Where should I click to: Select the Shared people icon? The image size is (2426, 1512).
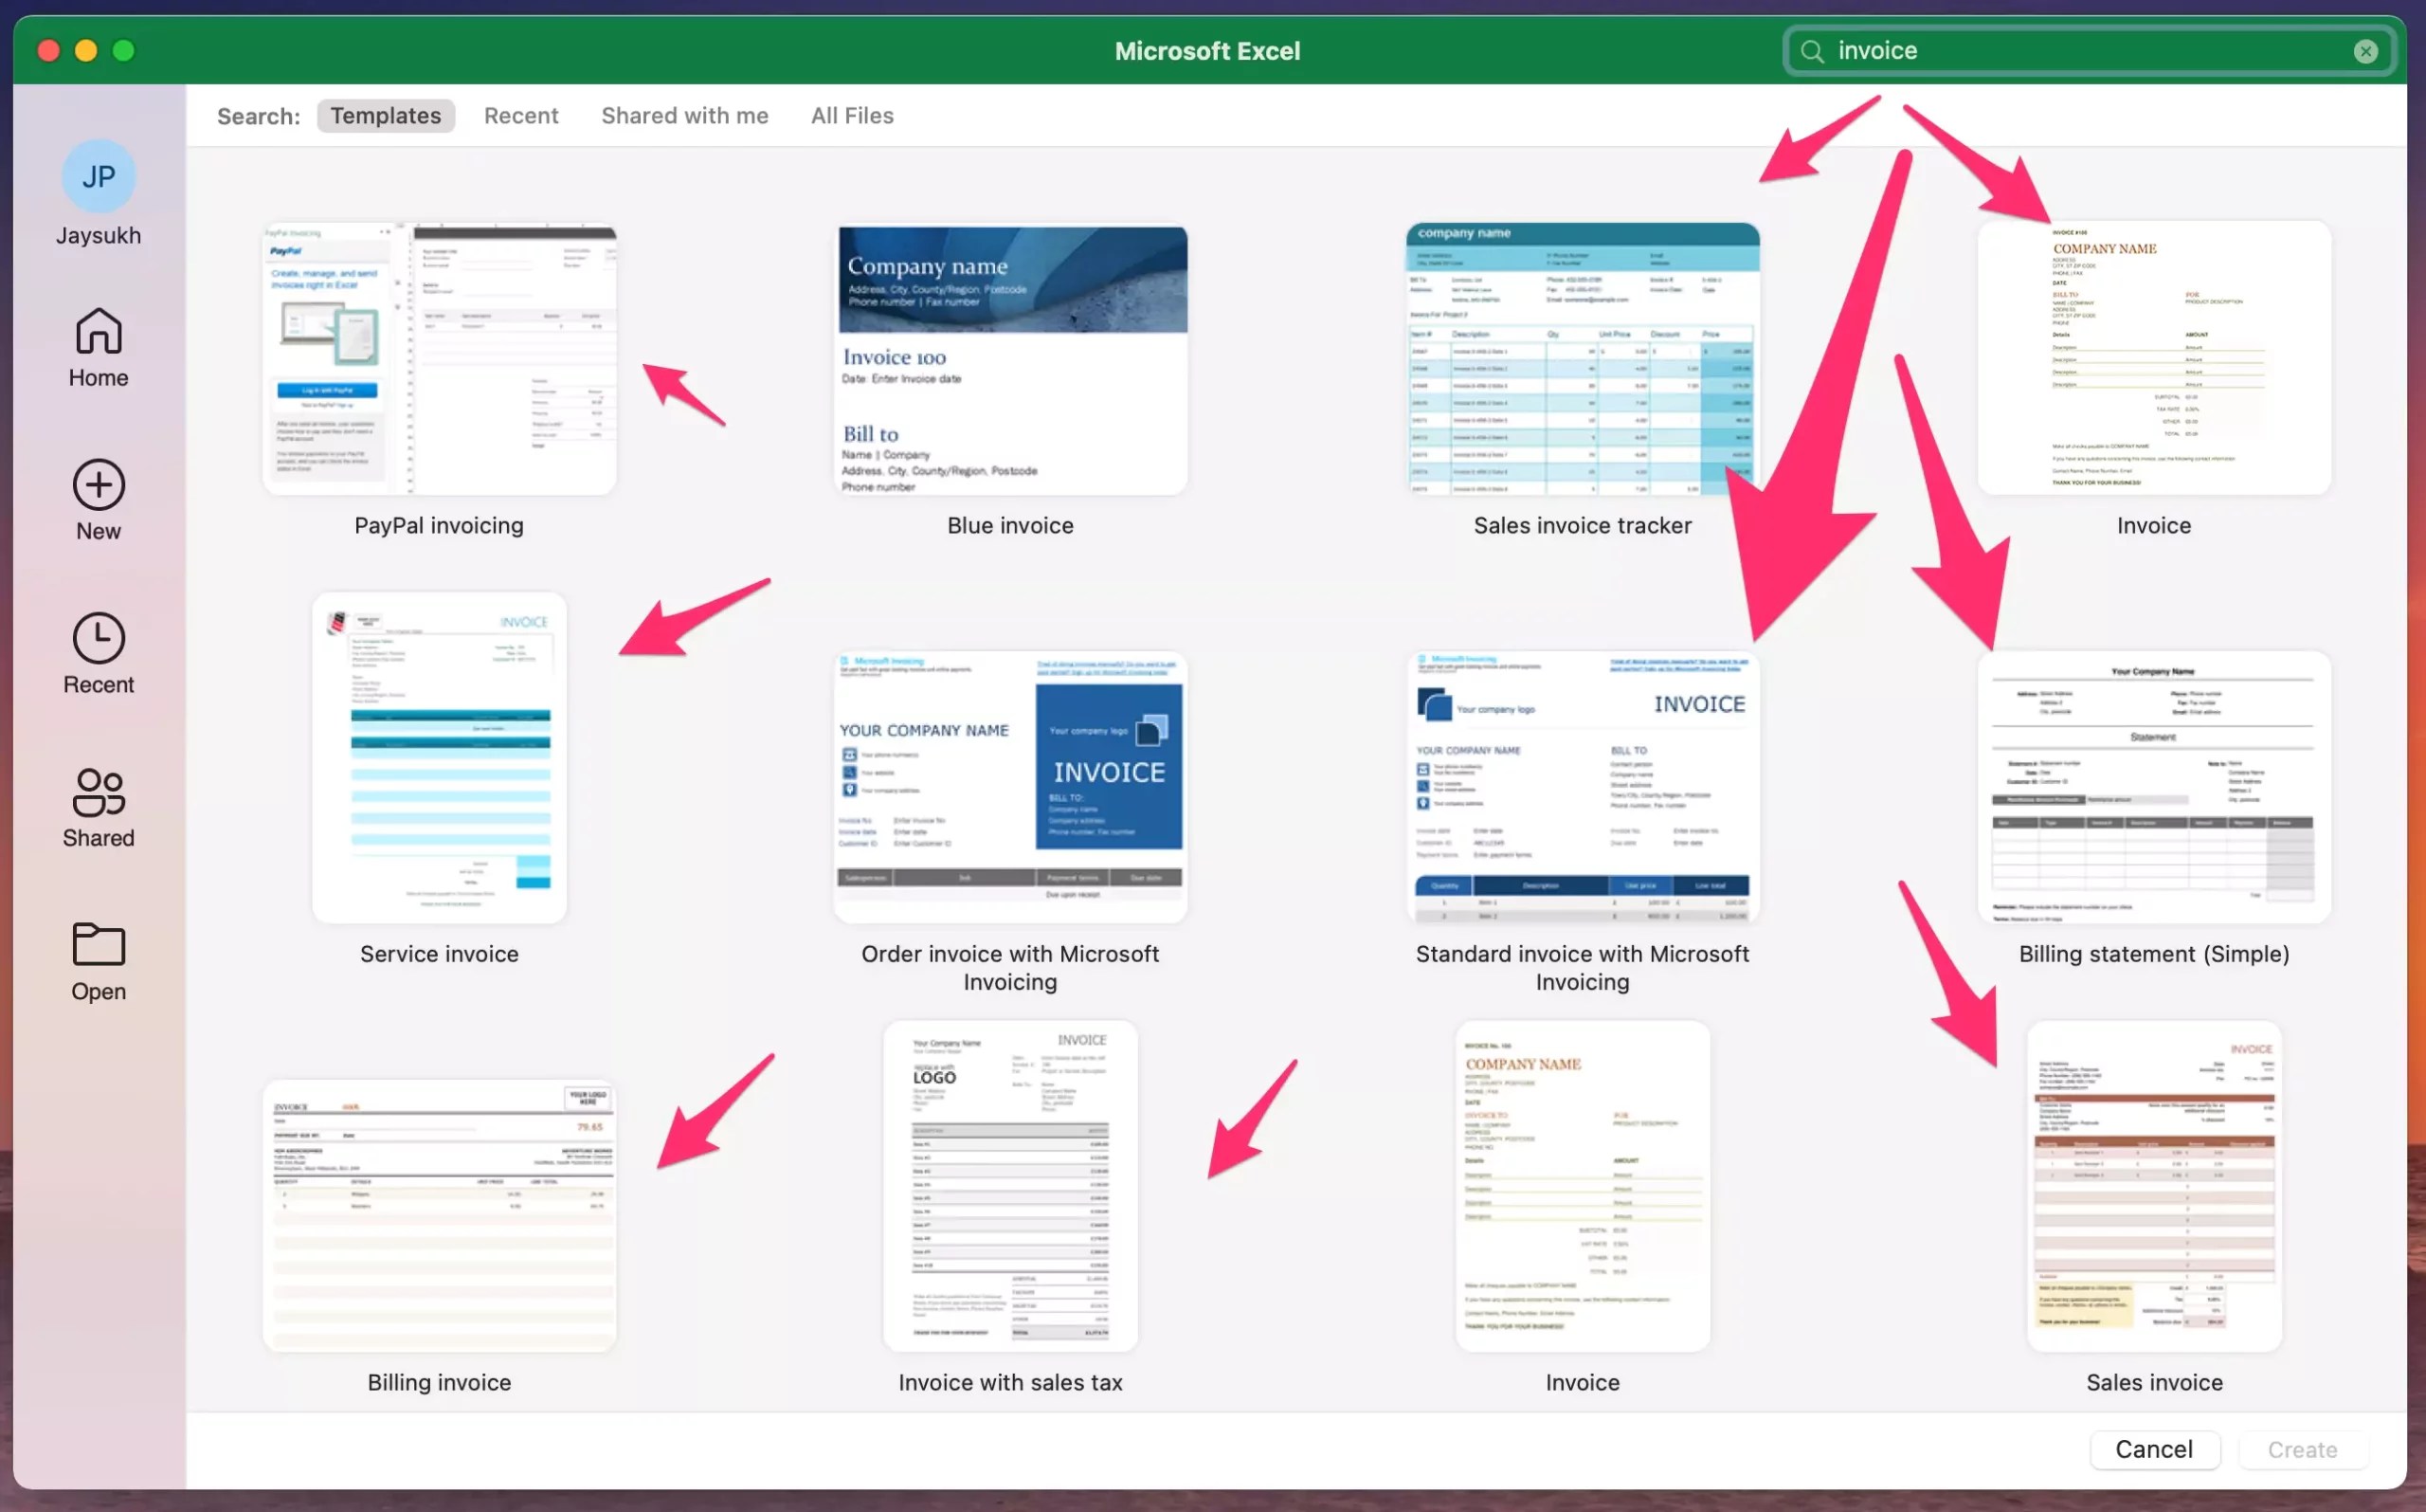98,792
